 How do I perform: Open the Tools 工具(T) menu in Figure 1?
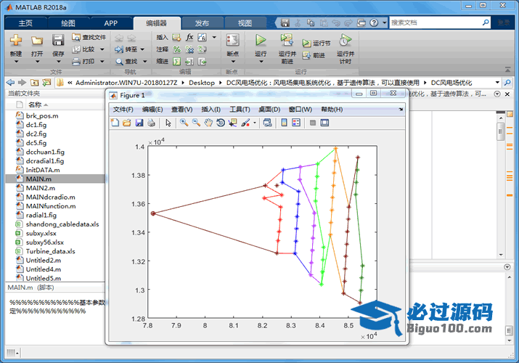point(240,110)
